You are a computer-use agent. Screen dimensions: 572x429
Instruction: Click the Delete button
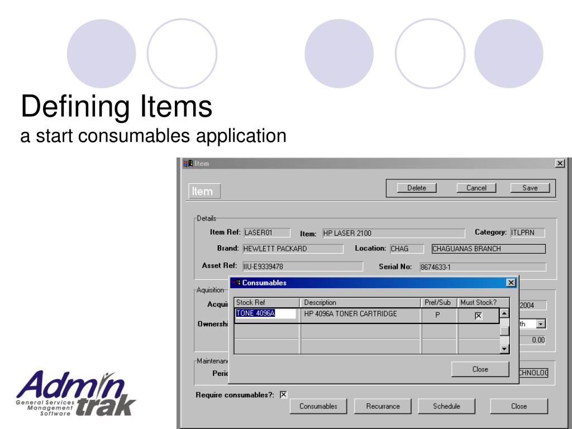click(x=417, y=188)
